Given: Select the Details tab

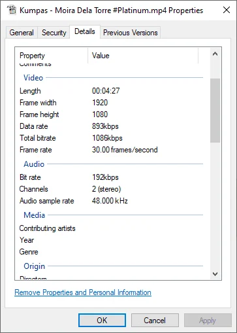Looking at the screenshot, I should 85,31.
